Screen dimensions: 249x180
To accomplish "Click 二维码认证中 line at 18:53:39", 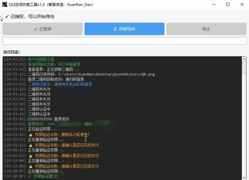I will 39,114.
